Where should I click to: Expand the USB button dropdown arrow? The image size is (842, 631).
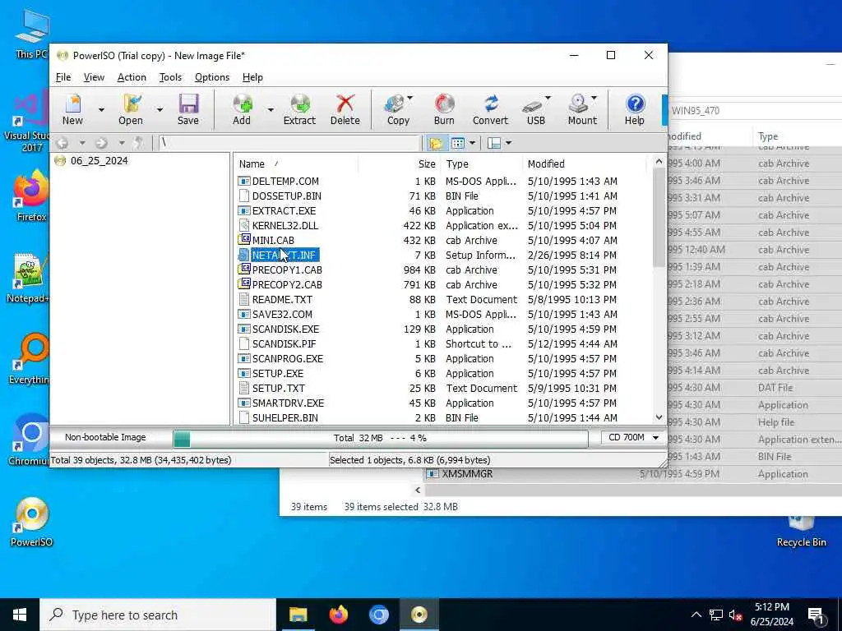(x=548, y=99)
